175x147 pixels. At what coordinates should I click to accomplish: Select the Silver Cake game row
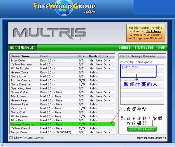pyautogui.click(x=62, y=92)
